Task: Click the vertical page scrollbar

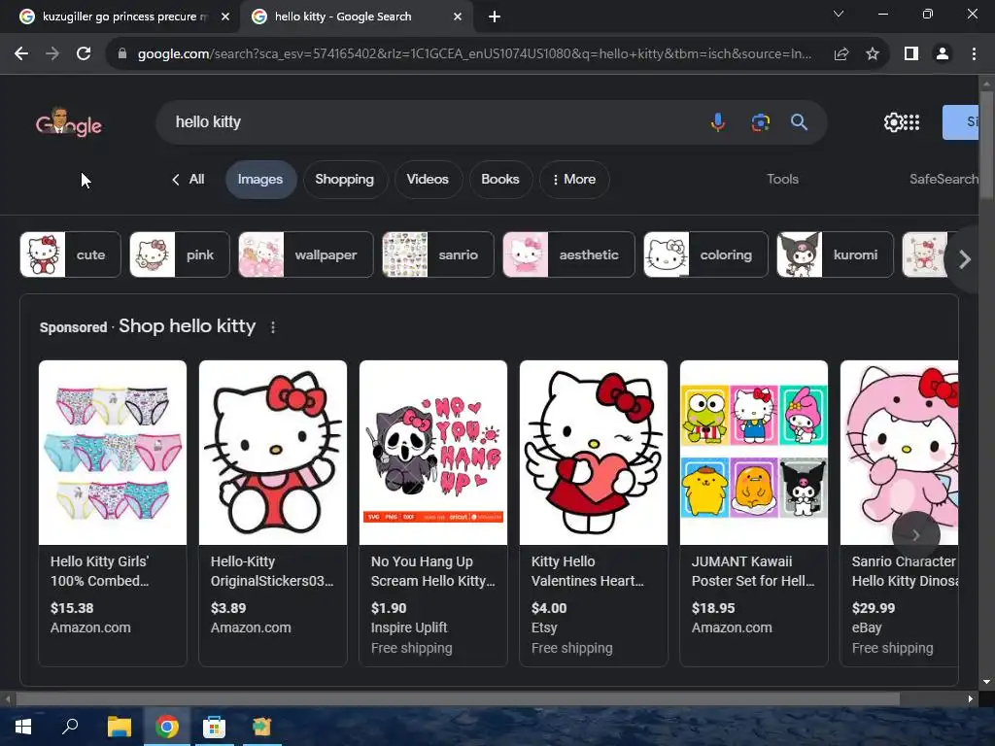Action: [x=986, y=146]
